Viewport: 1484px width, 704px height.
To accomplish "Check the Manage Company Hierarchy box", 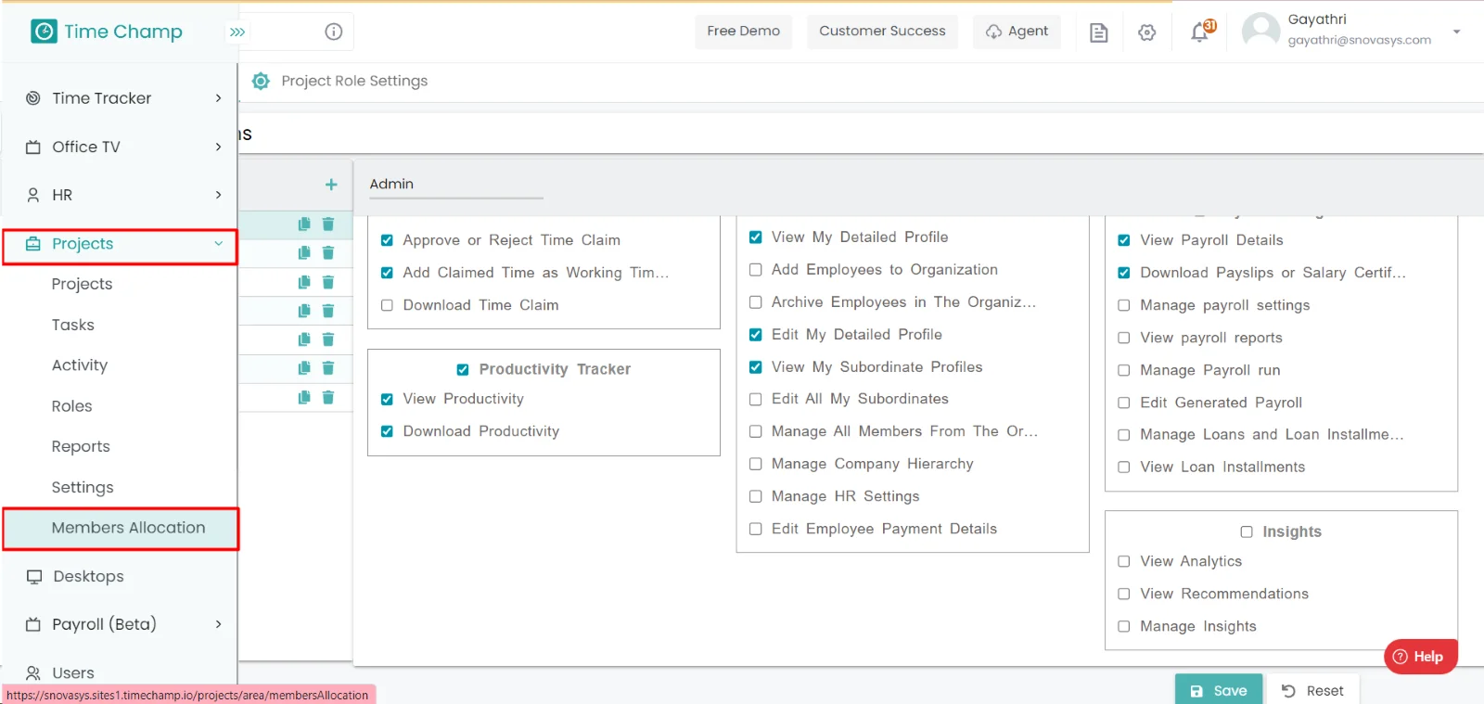I will 756,464.
